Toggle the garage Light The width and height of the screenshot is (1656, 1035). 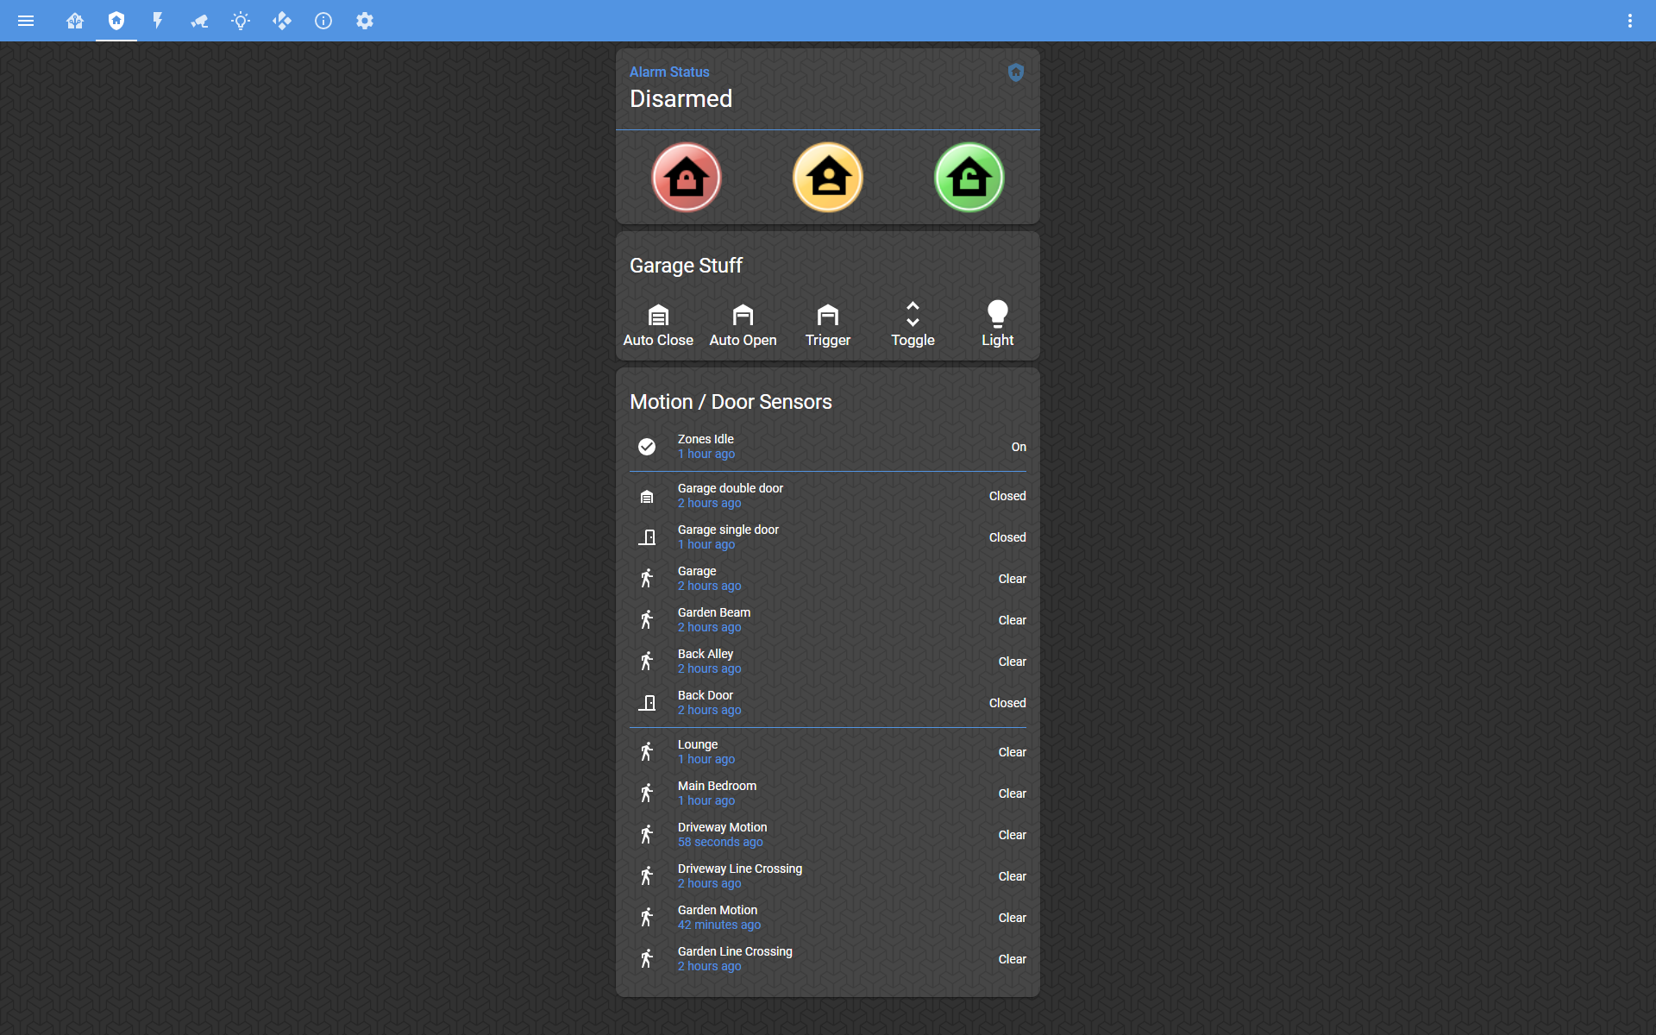(x=997, y=324)
